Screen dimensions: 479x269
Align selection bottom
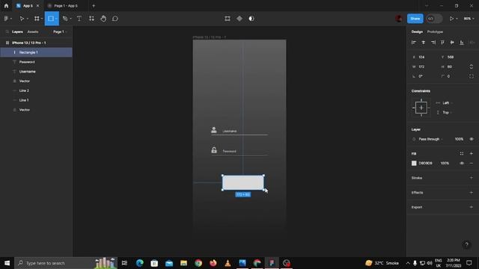coord(462,43)
